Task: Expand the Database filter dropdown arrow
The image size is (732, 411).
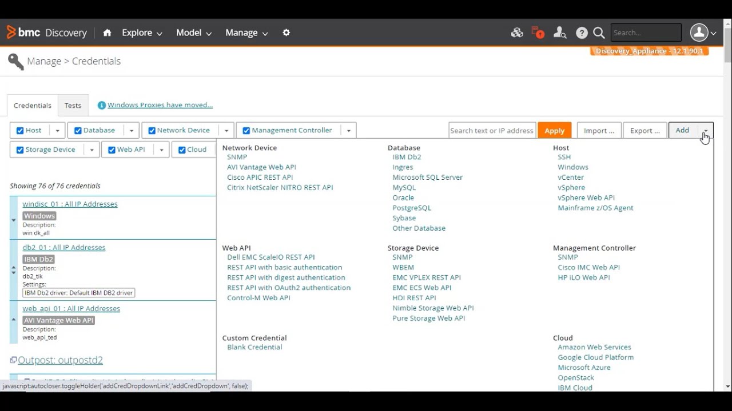Action: pos(131,131)
